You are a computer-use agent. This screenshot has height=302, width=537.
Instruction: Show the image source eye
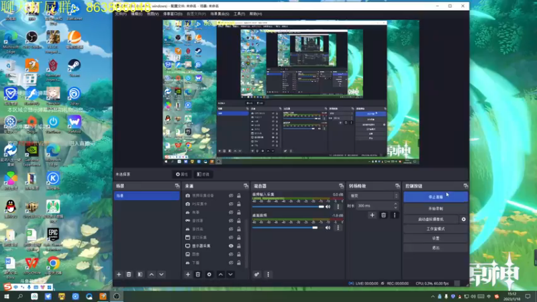pyautogui.click(x=231, y=254)
